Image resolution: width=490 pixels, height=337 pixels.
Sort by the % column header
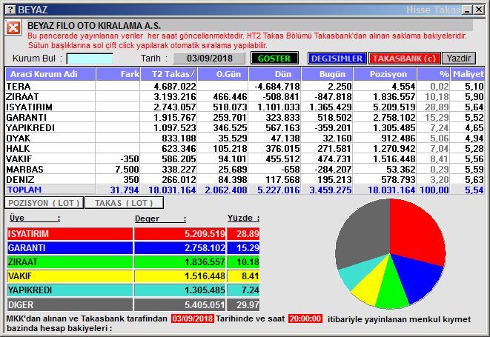(434, 74)
